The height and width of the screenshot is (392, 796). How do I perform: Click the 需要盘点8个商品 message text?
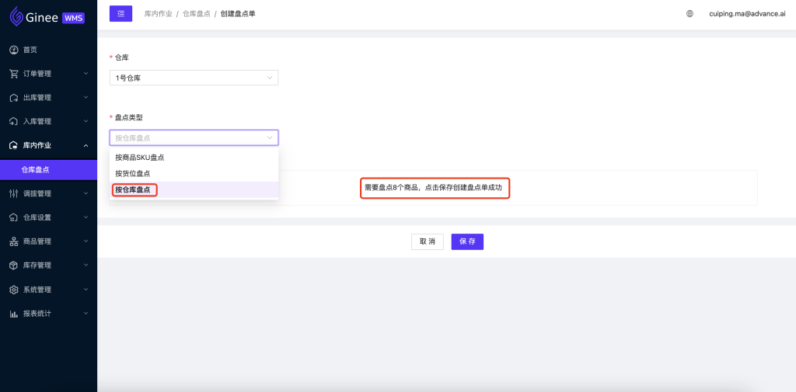point(434,188)
